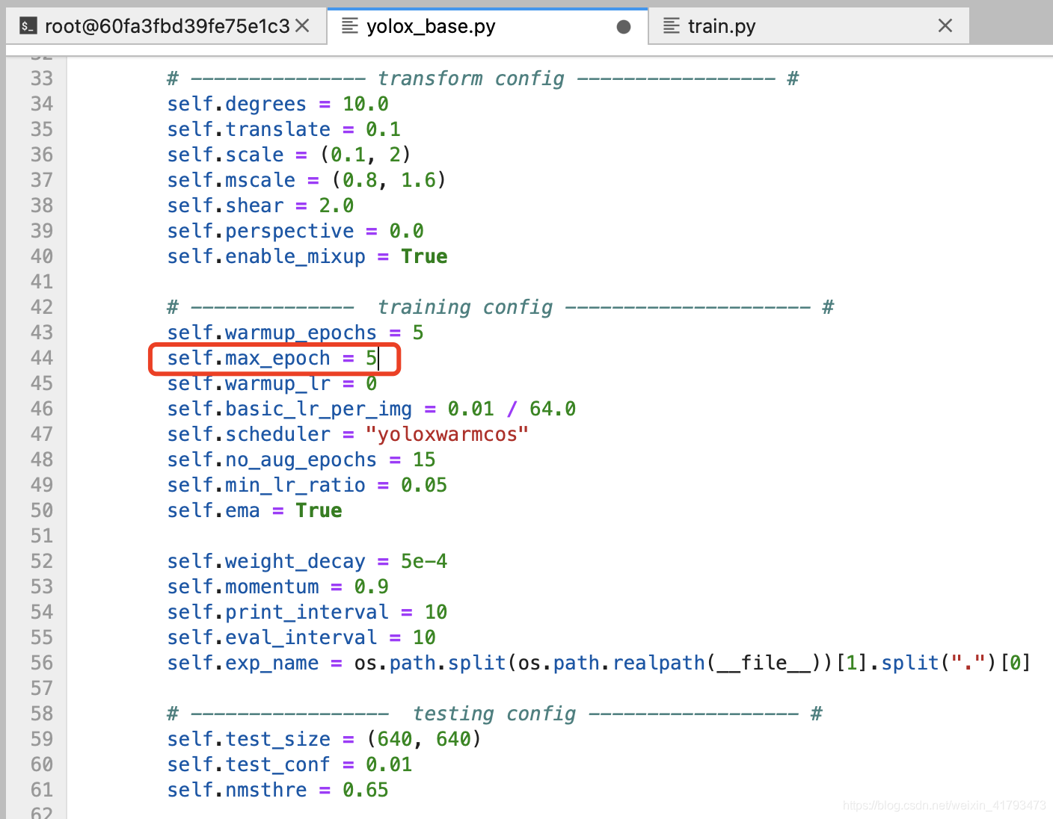Image resolution: width=1053 pixels, height=819 pixels.
Task: Click the testing config comment line
Action: [x=494, y=714]
